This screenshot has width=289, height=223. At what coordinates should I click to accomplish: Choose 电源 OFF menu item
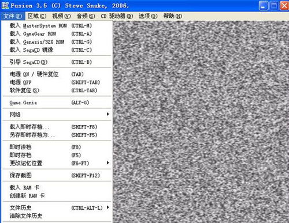57,82
